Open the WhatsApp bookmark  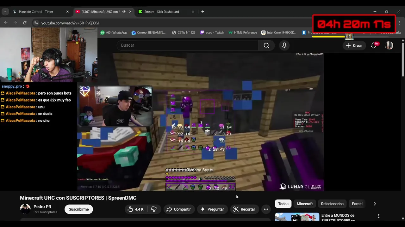point(114,32)
